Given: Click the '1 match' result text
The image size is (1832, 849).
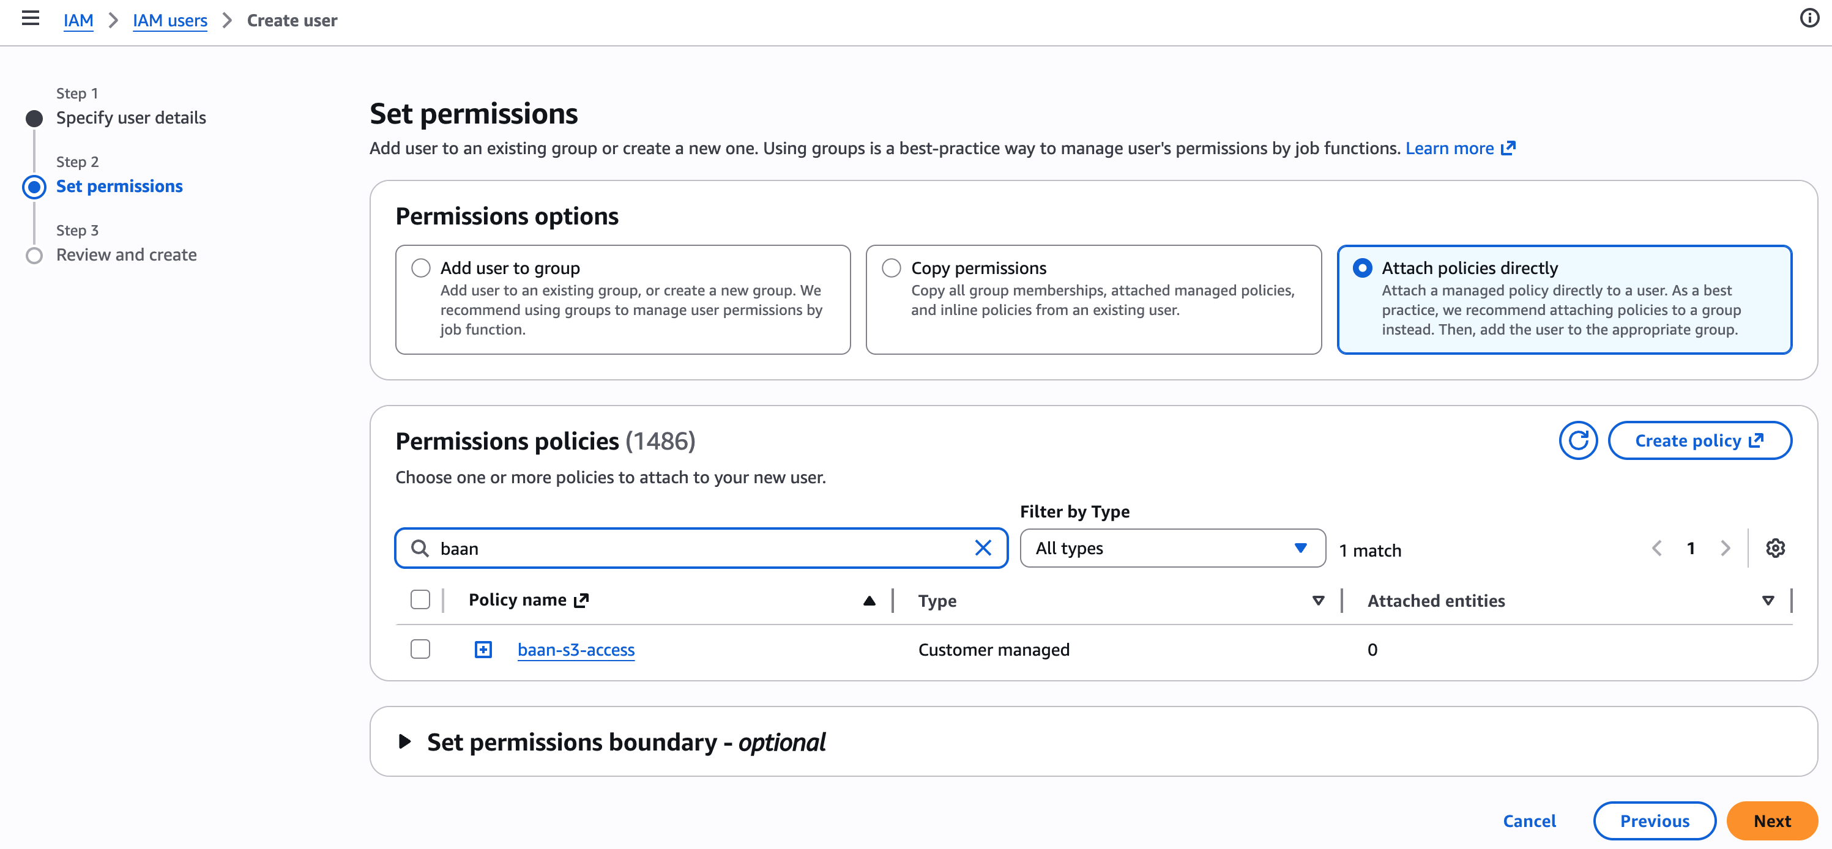Looking at the screenshot, I should pyautogui.click(x=1370, y=551).
